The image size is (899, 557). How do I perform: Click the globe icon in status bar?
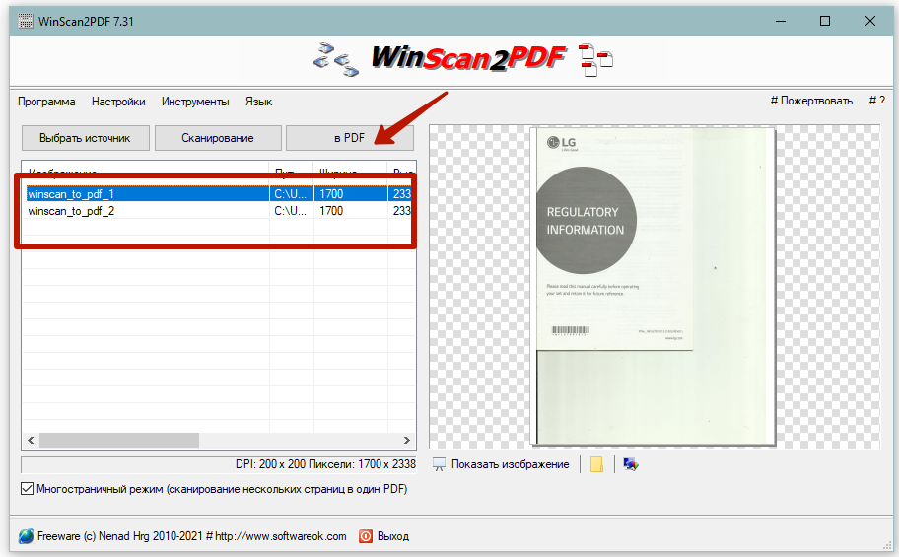point(26,536)
